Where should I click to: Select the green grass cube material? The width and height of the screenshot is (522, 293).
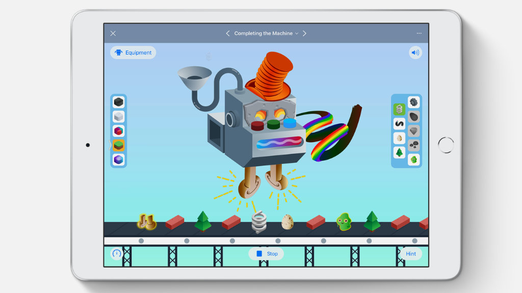118,145
